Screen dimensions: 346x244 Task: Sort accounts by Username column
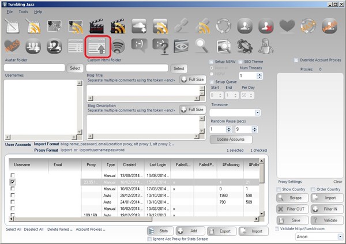pyautogui.click(x=22, y=165)
